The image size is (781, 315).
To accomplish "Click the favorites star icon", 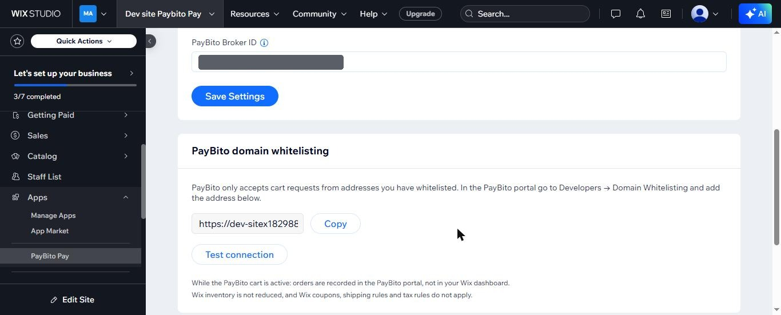I will coord(17,41).
